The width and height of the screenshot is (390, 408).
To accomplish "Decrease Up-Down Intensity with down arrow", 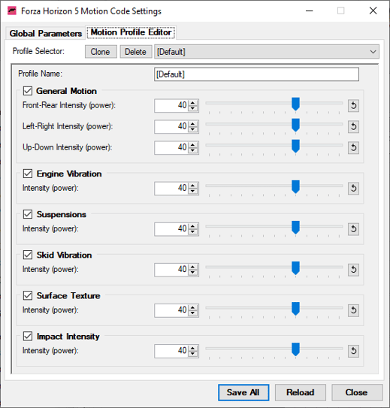I will (192, 151).
